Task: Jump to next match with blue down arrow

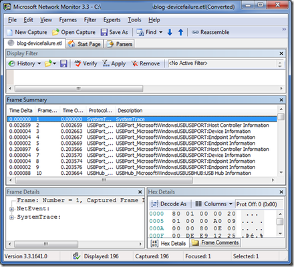Action: (170, 32)
